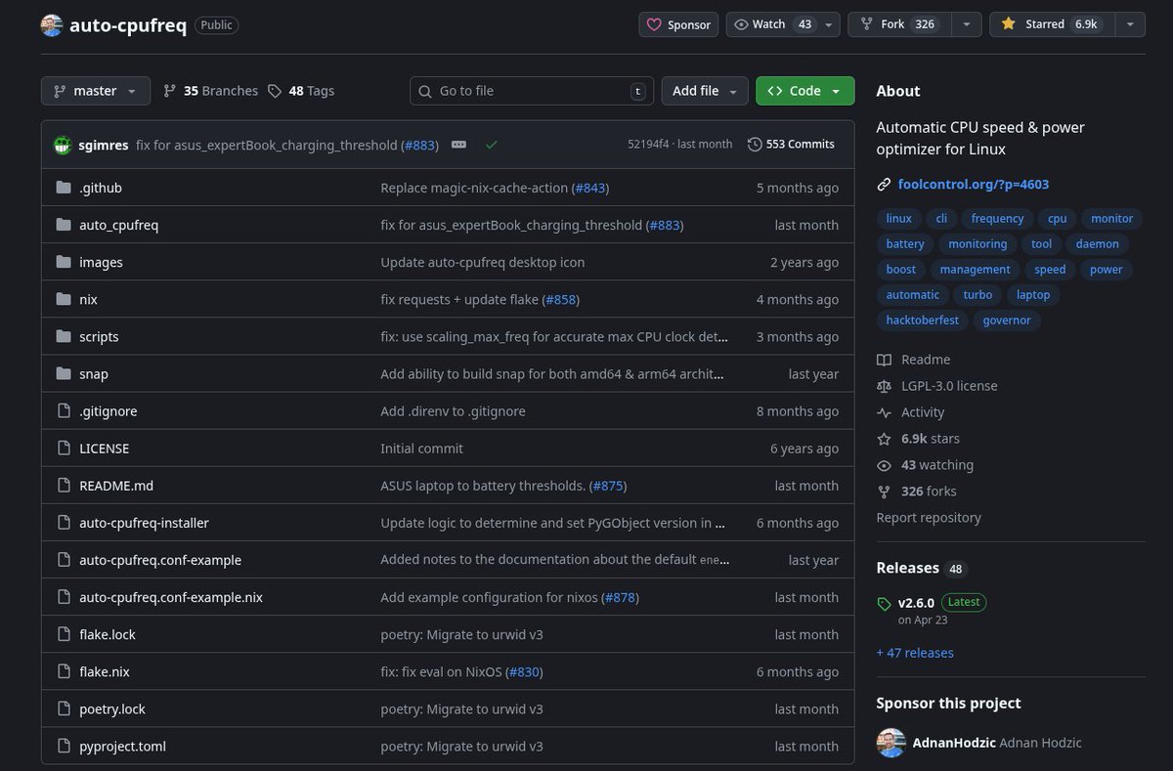Open the auto-cpufreq.conf-example.nix file
1173x771 pixels.
click(x=171, y=597)
